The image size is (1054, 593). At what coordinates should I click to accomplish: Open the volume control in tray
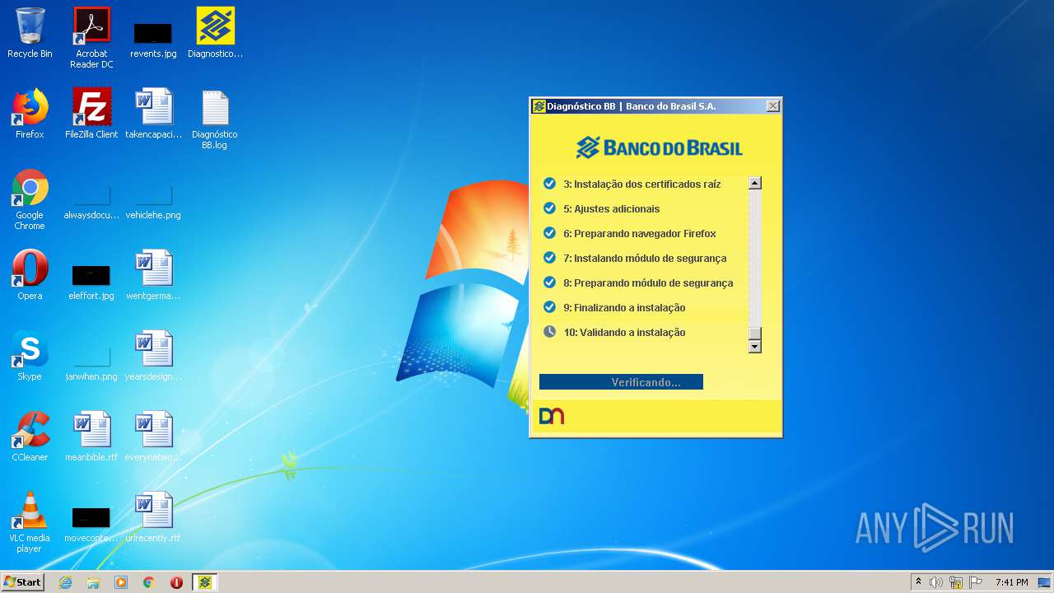pyautogui.click(x=935, y=582)
